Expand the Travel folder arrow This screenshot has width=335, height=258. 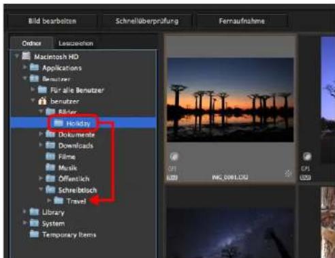tap(49, 201)
